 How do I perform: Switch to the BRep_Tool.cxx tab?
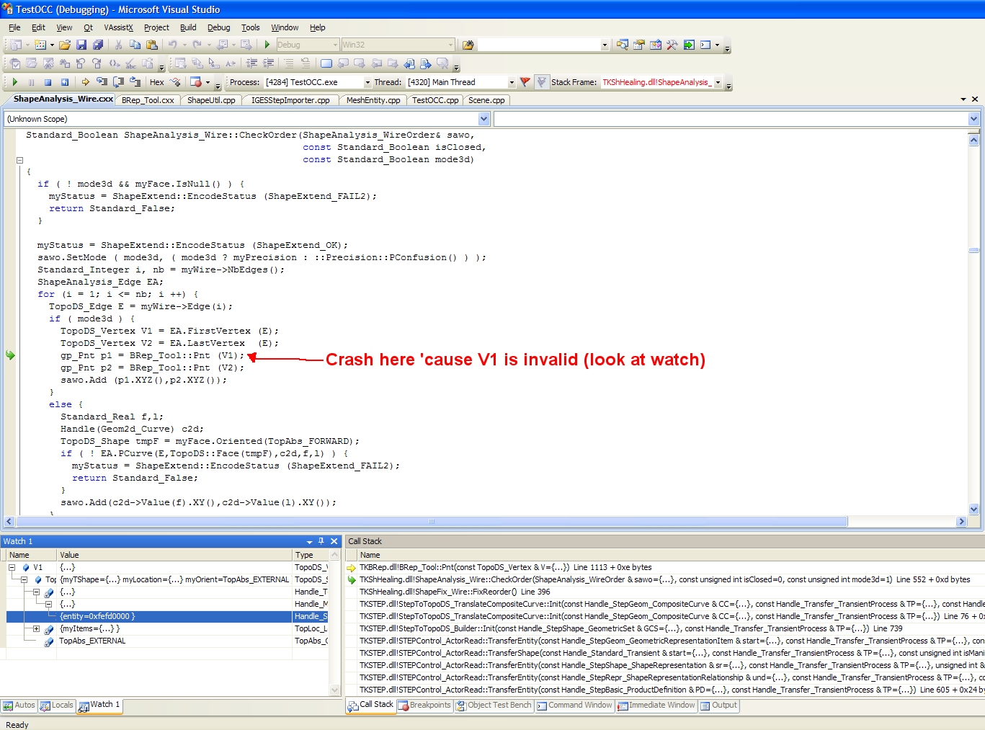coord(148,100)
